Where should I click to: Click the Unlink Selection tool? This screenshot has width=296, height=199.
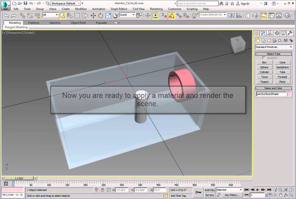pos(30,15)
